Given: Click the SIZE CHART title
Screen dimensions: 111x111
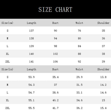Looking at the screenshot, I should point(55,10).
